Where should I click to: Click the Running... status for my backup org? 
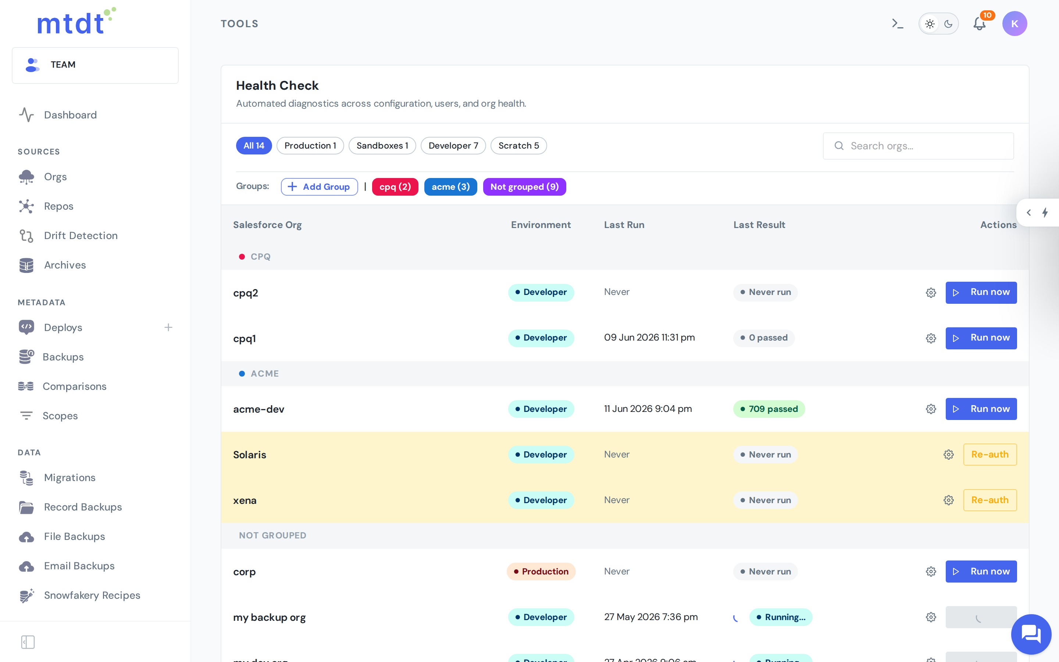pyautogui.click(x=781, y=617)
